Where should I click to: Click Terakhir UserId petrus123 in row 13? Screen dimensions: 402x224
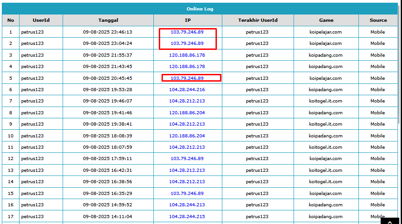click(257, 170)
